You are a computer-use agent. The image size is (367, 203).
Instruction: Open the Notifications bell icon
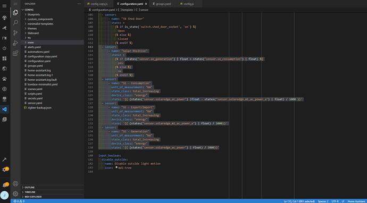coord(4,185)
